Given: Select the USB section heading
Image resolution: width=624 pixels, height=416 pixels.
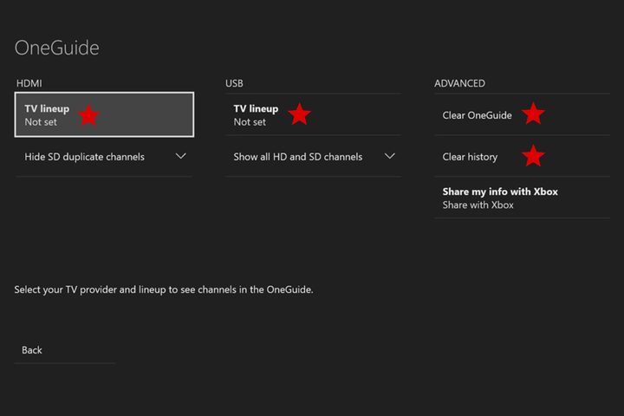Looking at the screenshot, I should (x=234, y=83).
